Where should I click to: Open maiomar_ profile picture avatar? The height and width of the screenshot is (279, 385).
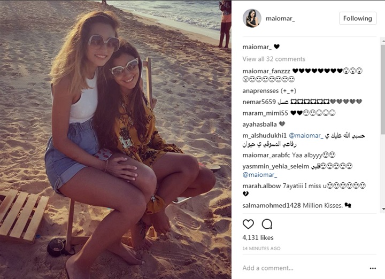point(252,18)
